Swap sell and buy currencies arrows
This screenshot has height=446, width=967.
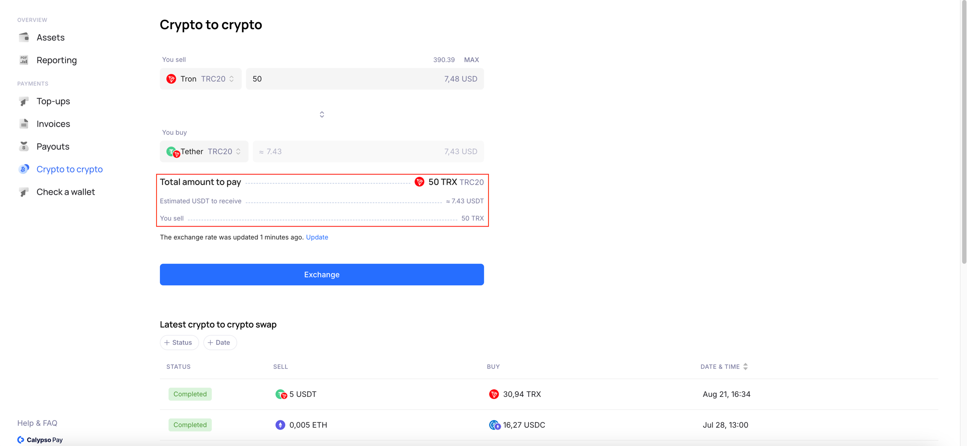click(322, 115)
